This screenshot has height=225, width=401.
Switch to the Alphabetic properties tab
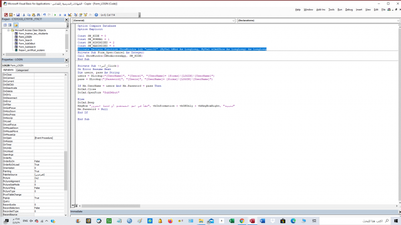[x=8, y=70]
